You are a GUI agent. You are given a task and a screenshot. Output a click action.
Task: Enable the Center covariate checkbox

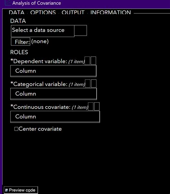pyautogui.click(x=16, y=129)
